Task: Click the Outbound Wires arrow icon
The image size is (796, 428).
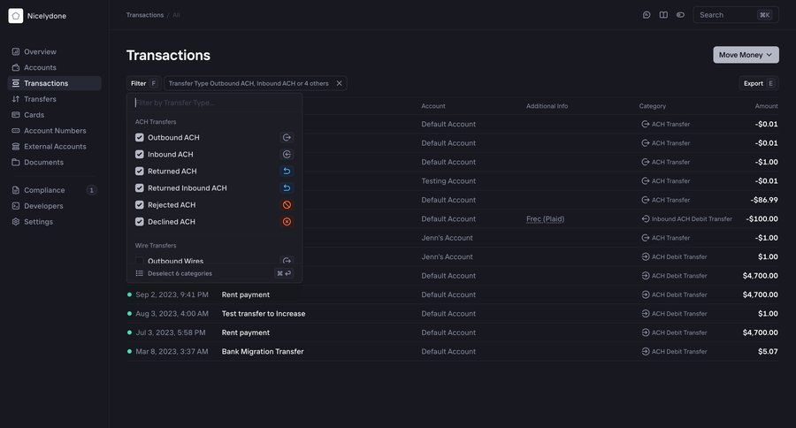Action: pyautogui.click(x=287, y=261)
